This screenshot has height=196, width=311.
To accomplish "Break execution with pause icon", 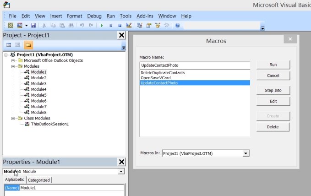I will [x=111, y=25].
